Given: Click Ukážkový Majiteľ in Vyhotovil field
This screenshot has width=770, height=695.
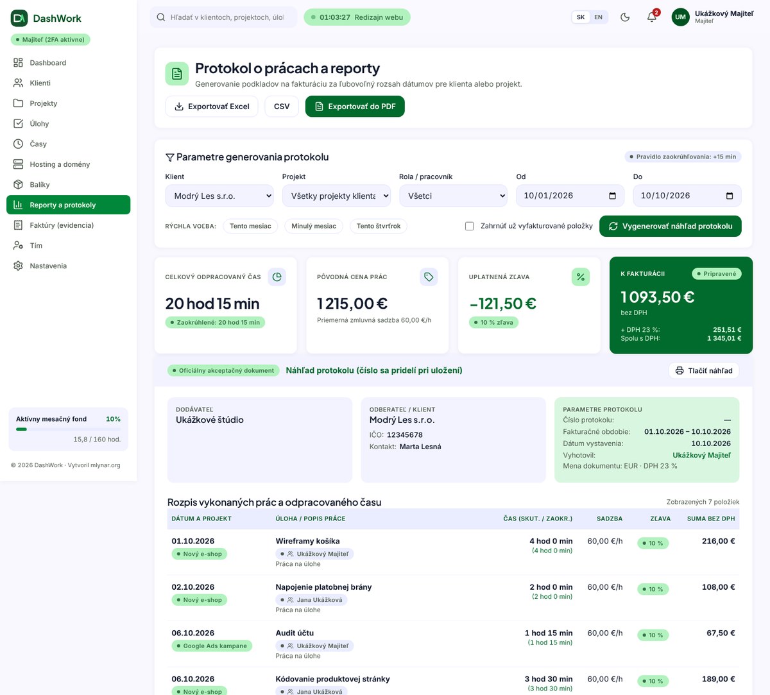Looking at the screenshot, I should (x=701, y=455).
